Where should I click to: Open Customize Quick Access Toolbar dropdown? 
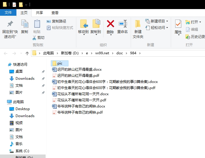[x=26, y=5]
